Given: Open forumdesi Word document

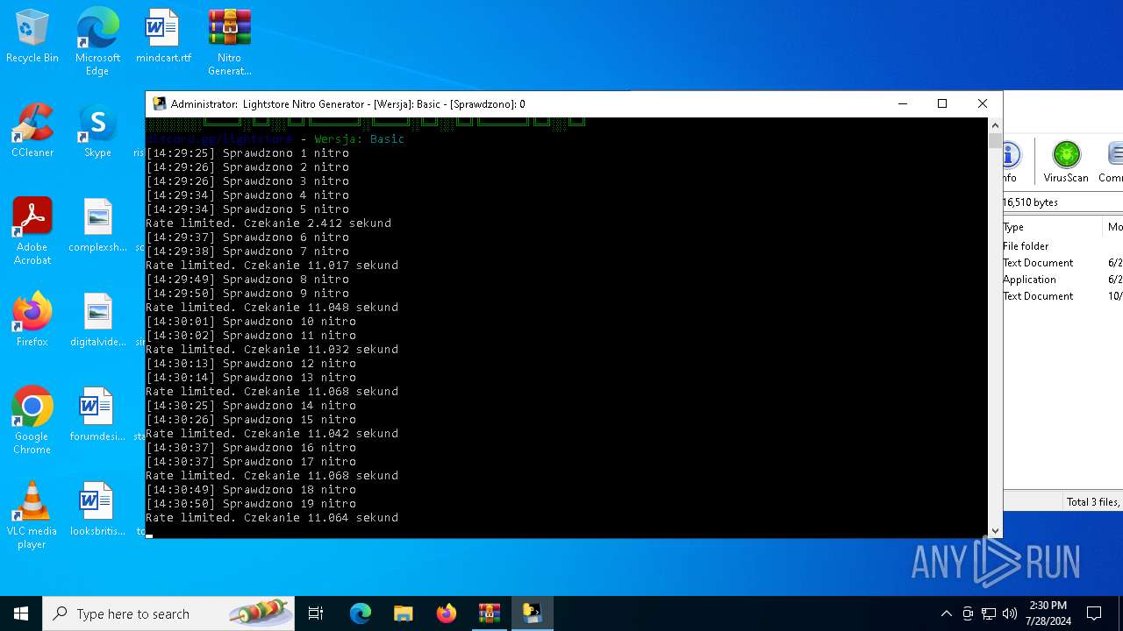Looking at the screenshot, I should 97,415.
